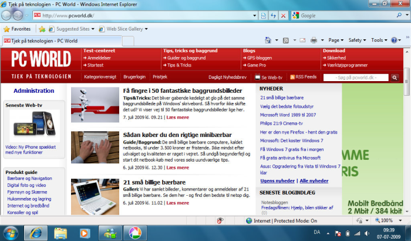Select the Tjek på teknologien - PC World tab
This screenshot has width=411, height=241.
pyautogui.click(x=62, y=41)
